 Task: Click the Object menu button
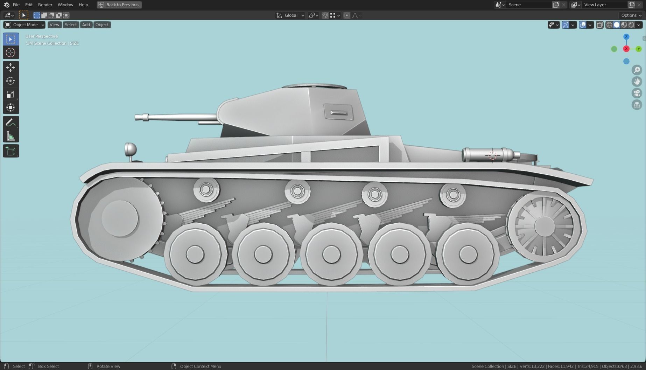pos(102,25)
